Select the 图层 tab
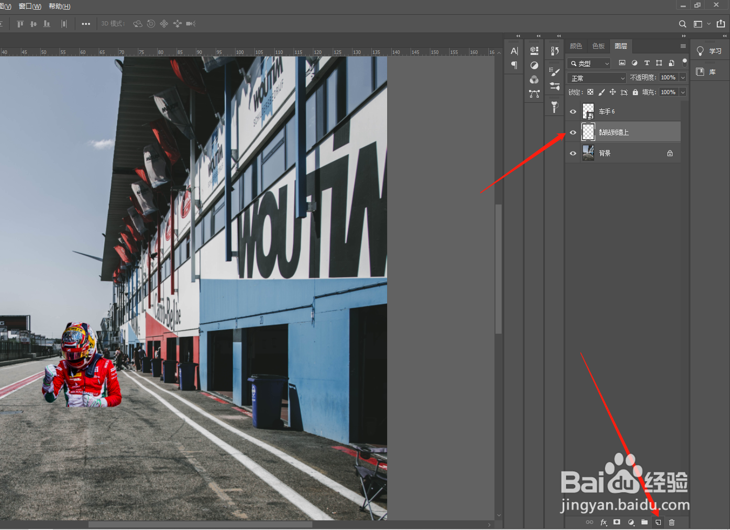The width and height of the screenshot is (730, 530). (621, 46)
